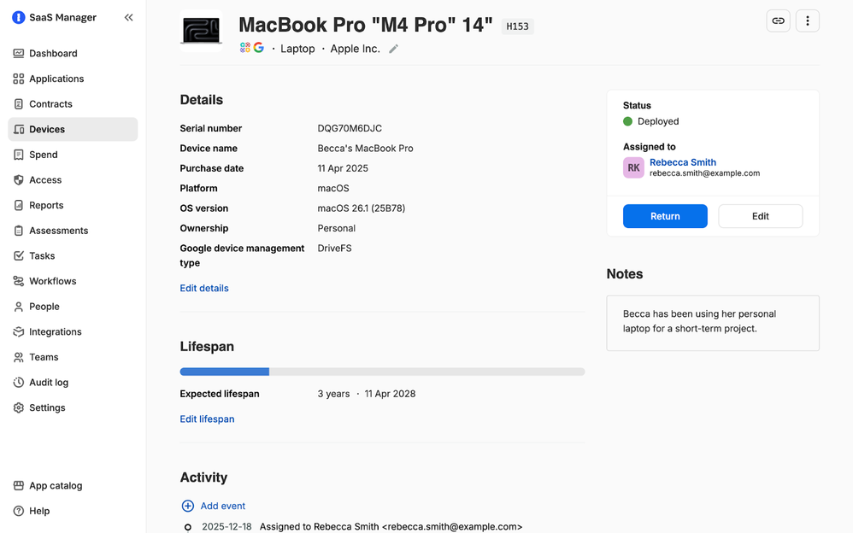Open the Edit details link

pos(204,289)
